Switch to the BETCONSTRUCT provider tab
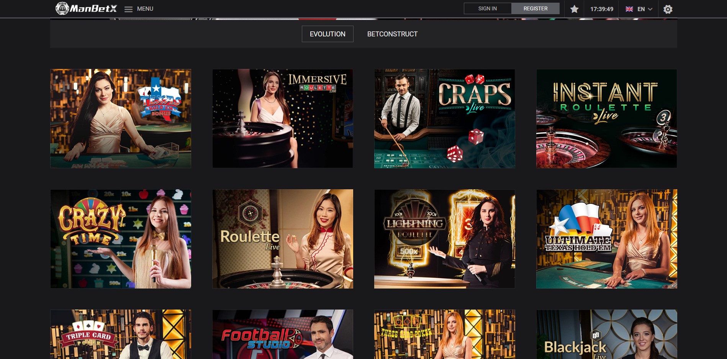Viewport: 727px width, 359px height. (392, 34)
